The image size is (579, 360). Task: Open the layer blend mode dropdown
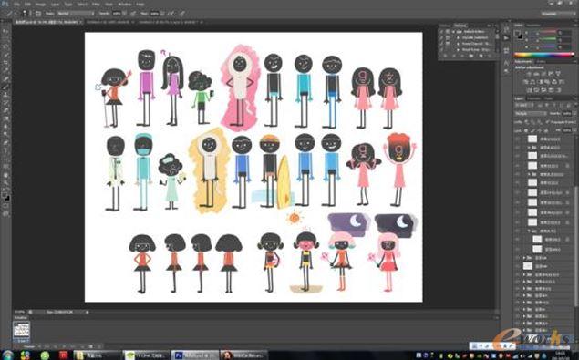(531, 113)
